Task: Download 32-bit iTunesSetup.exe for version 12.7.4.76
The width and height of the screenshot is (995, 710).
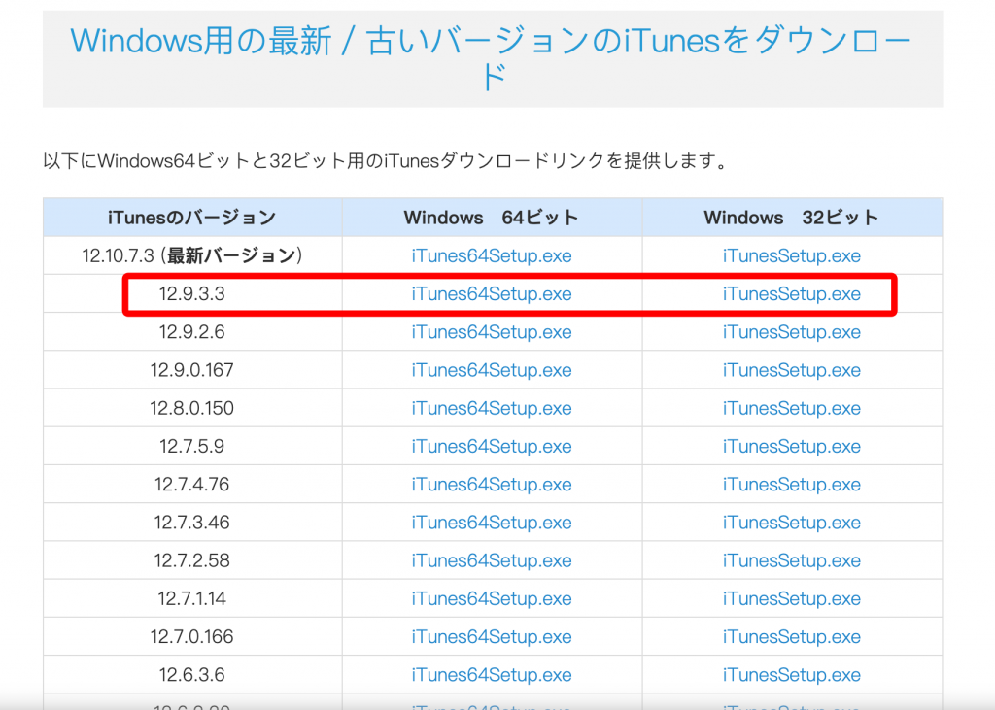Action: tap(791, 484)
